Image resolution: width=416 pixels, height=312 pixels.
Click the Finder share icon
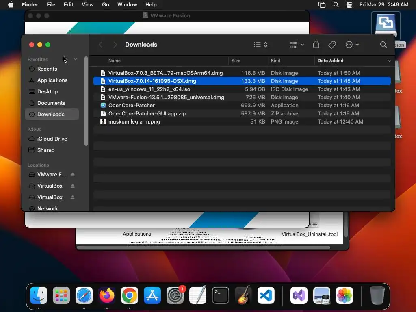point(316,44)
